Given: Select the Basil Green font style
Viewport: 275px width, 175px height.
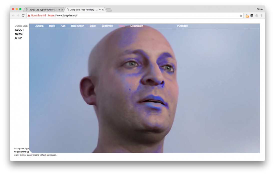Looking at the screenshot, I should coord(77,26).
